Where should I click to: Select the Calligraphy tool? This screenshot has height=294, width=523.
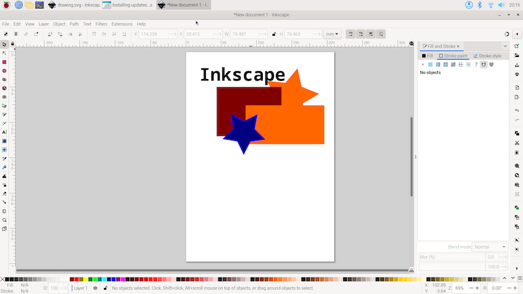(5, 123)
